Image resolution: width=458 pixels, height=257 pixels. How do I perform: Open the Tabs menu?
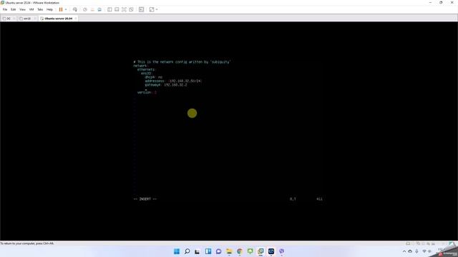(x=40, y=9)
